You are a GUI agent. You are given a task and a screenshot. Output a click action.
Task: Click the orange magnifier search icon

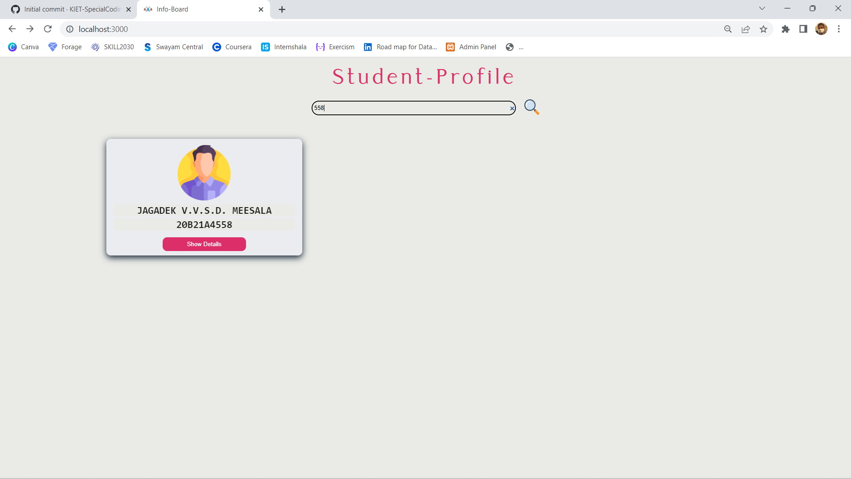click(531, 107)
